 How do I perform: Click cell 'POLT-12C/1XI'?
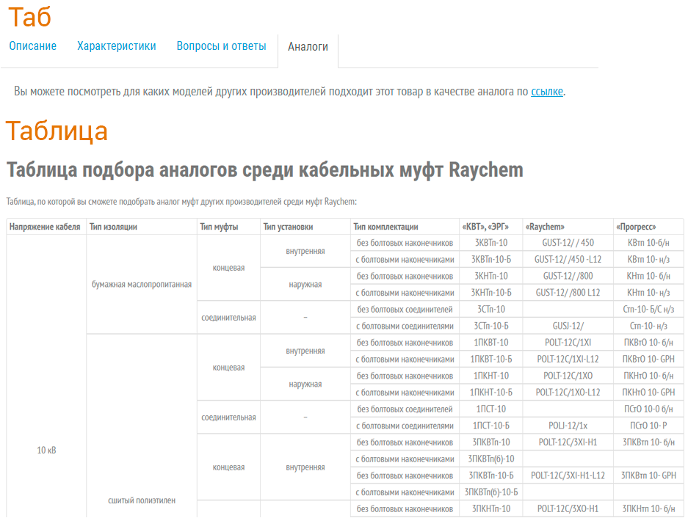568,343
